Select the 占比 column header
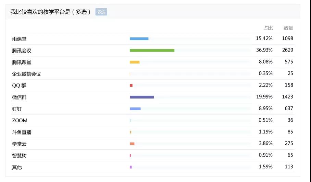Screen dimensions: 311x182 tap(268, 28)
